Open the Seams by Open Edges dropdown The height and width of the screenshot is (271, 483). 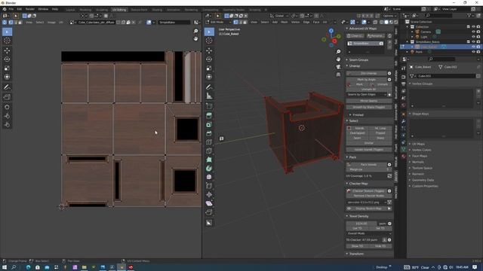coord(366,94)
